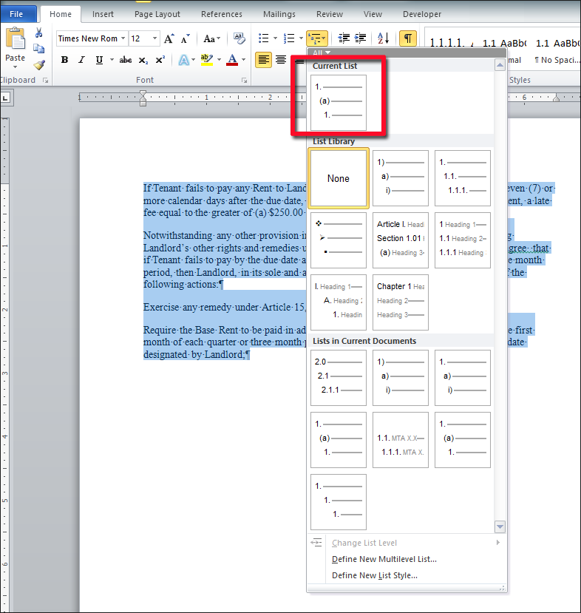Open the font size dropdown
This screenshot has height=613, width=581.
click(154, 38)
